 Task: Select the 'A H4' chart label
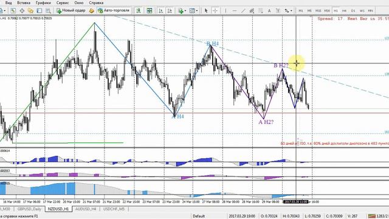coord(178,116)
